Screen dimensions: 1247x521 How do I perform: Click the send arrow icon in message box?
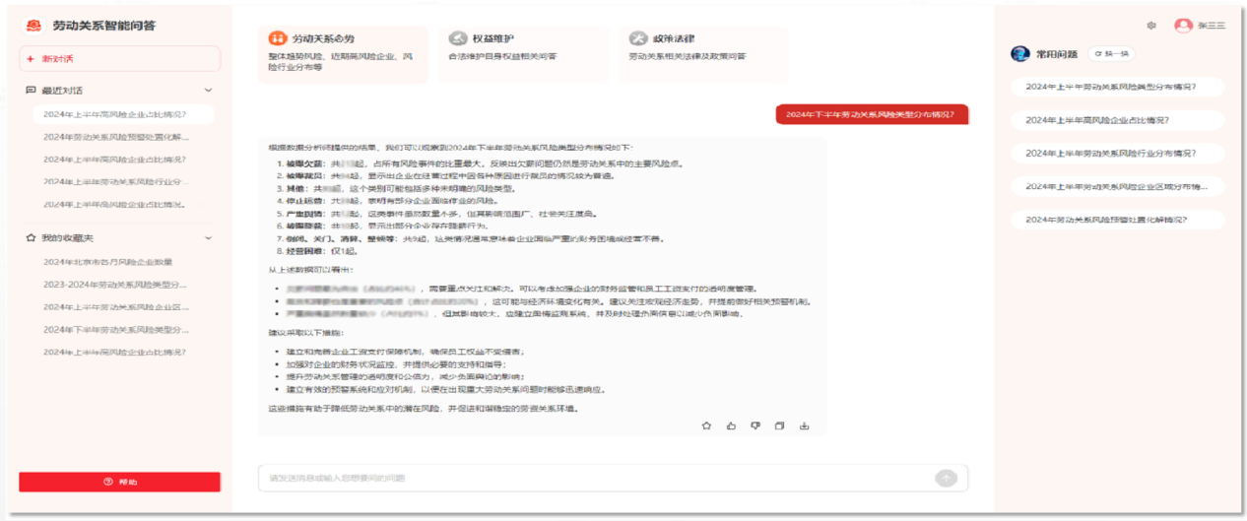click(946, 478)
